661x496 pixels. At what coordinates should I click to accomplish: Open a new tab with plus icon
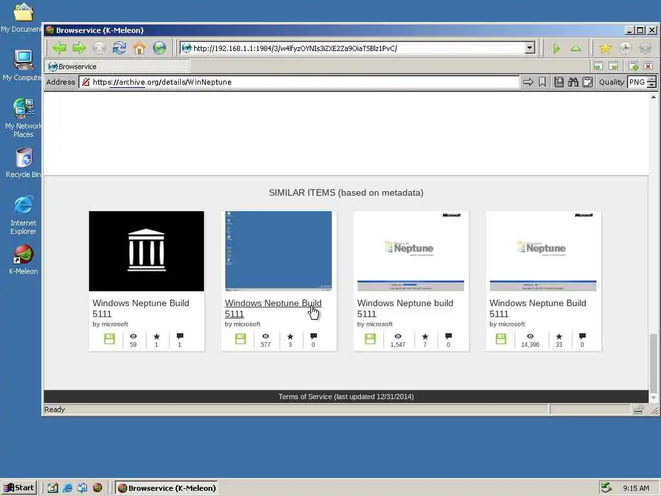pos(633,66)
